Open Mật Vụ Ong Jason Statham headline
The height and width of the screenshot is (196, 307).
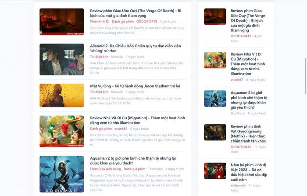[x=135, y=86]
